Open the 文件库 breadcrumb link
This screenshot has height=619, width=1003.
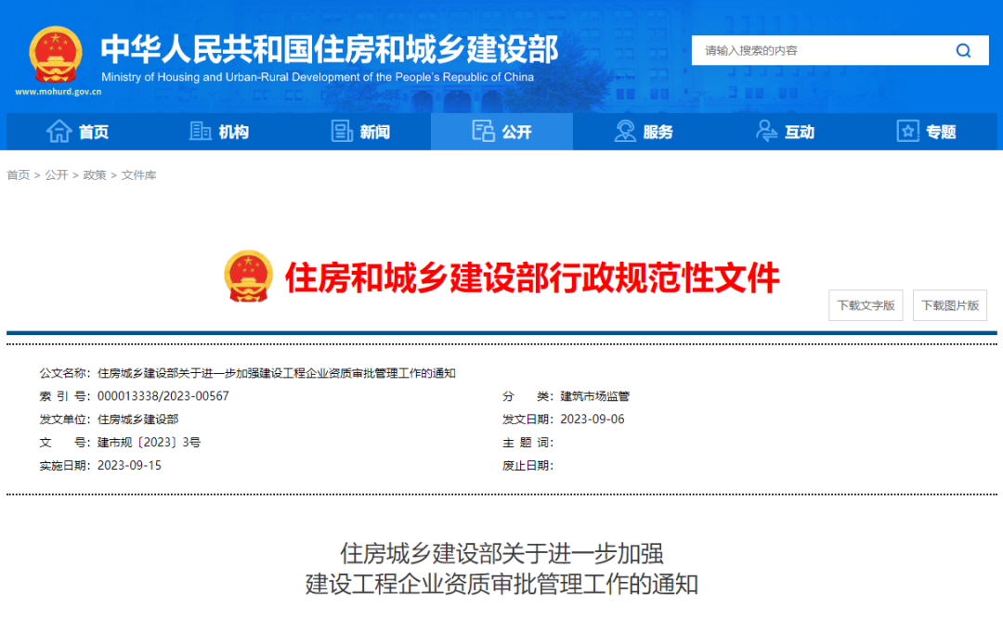[137, 174]
